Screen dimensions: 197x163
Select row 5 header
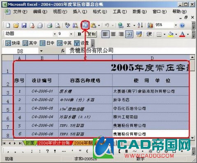tap(8, 109)
